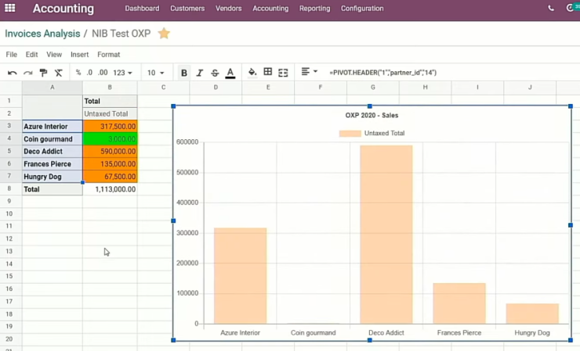Select the Coin gourmand cell

(53, 139)
